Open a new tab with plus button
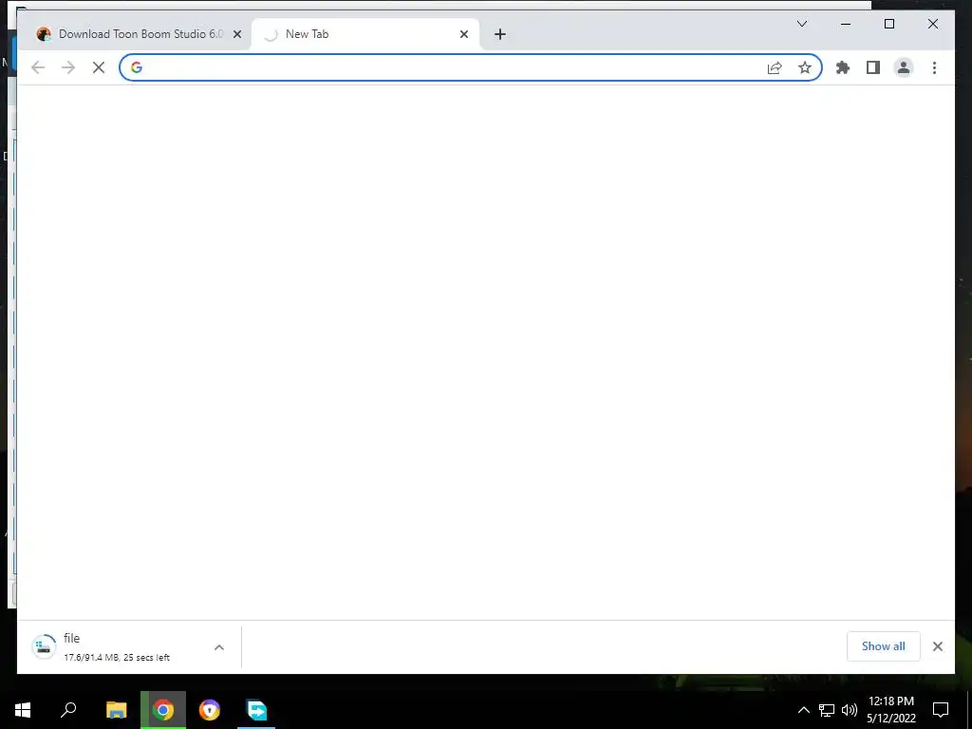Viewport: 972px width, 729px height. pyautogui.click(x=500, y=34)
